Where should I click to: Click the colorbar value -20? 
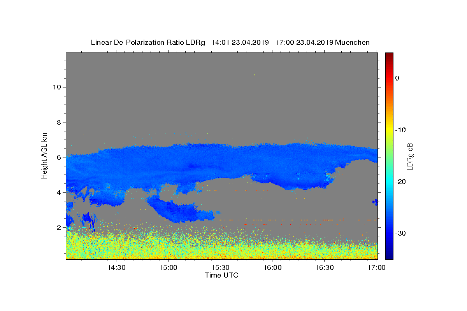click(x=401, y=182)
